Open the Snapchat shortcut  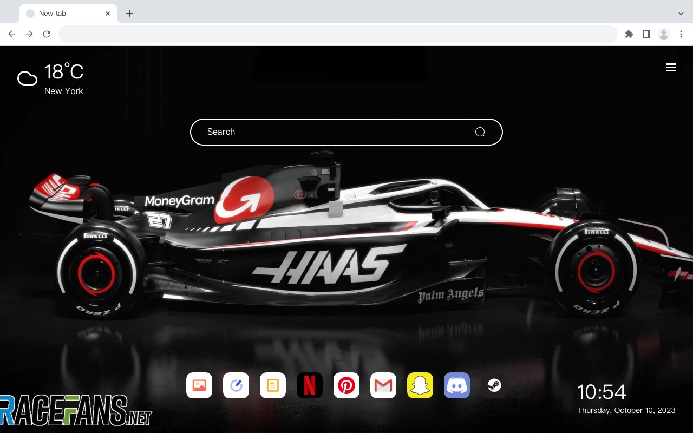point(420,385)
